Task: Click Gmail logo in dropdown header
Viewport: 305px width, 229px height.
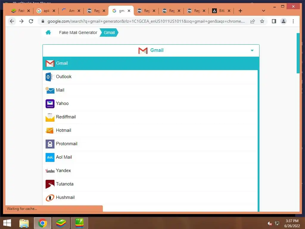Action: tap(143, 51)
